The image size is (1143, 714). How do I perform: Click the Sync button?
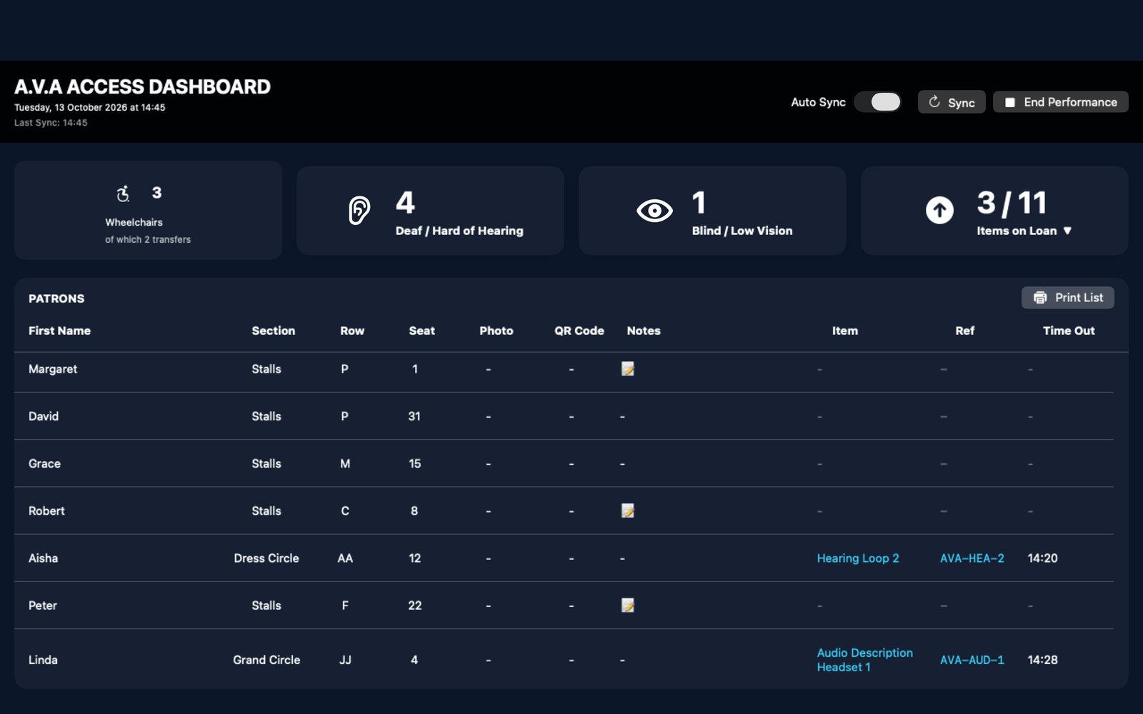[x=952, y=102]
